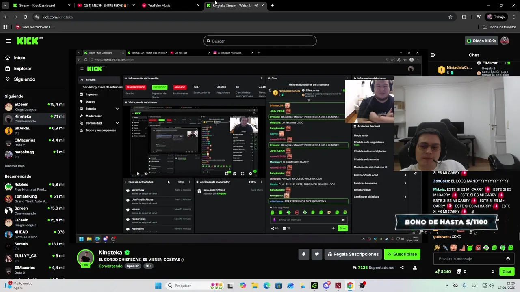Click Obtén KICKs button
The width and height of the screenshot is (520, 292).
[481, 41]
